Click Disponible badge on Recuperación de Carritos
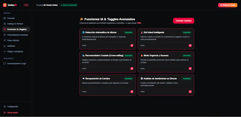Viewport: 241px width, 117px height. pyautogui.click(x=129, y=79)
